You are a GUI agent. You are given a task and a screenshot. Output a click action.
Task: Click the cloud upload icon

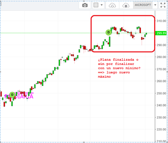coord(126,5)
